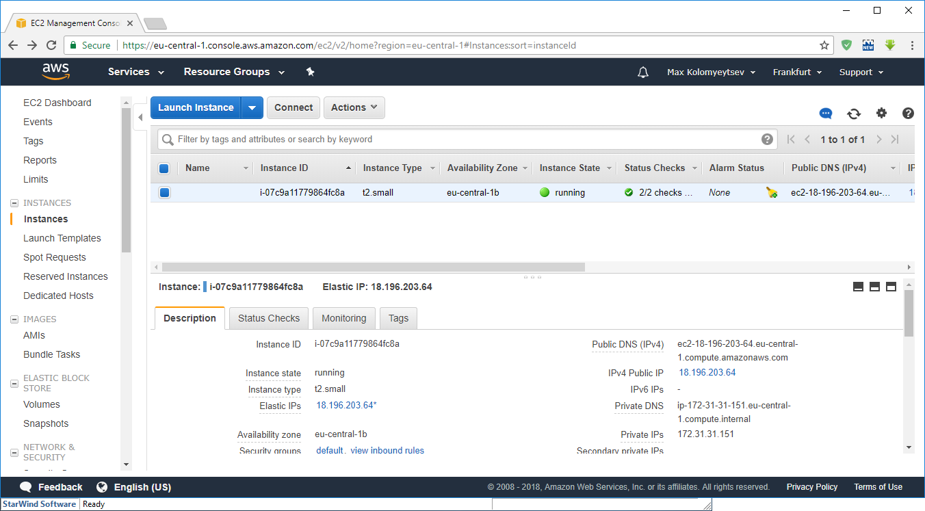Go to previous page of results
The width and height of the screenshot is (925, 511).
[807, 140]
